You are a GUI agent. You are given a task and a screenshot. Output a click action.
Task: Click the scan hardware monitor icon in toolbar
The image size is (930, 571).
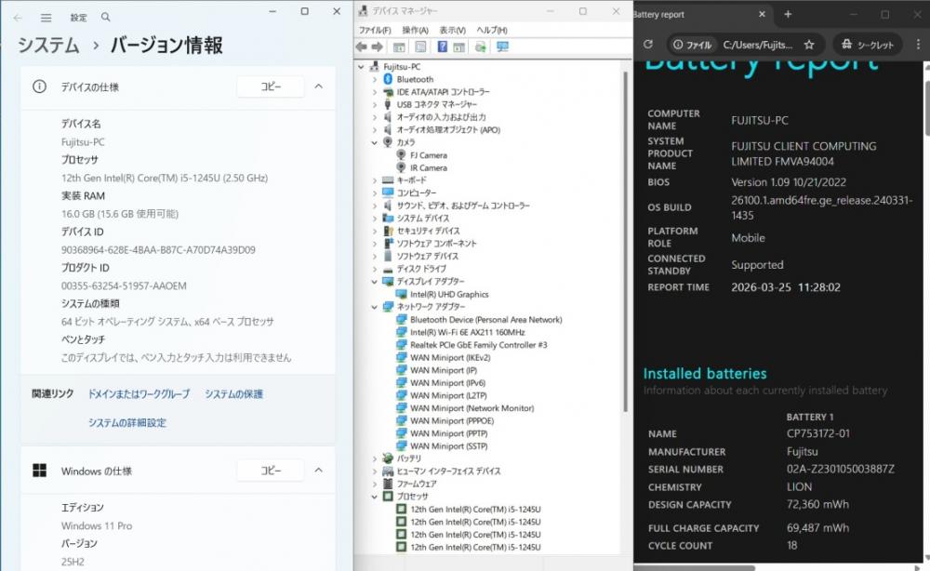coord(503,46)
